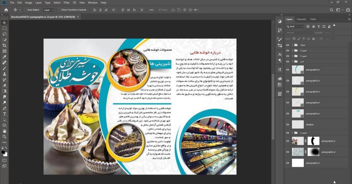Open the Filter menu
Viewport: 352px width, 184px height.
click(66, 3)
